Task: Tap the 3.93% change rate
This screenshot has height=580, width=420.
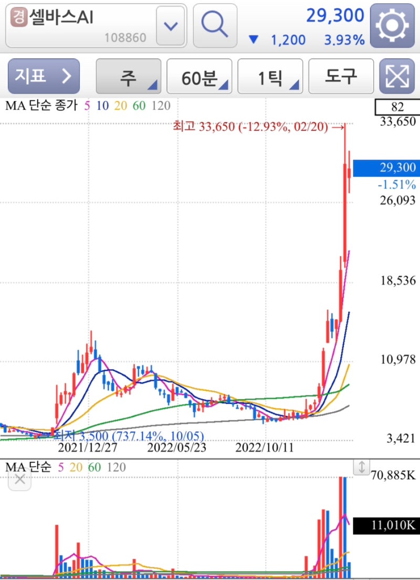Action: (344, 40)
